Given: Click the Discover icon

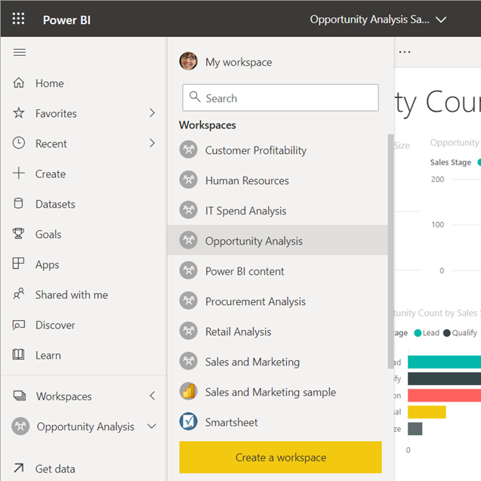Looking at the screenshot, I should (19, 325).
